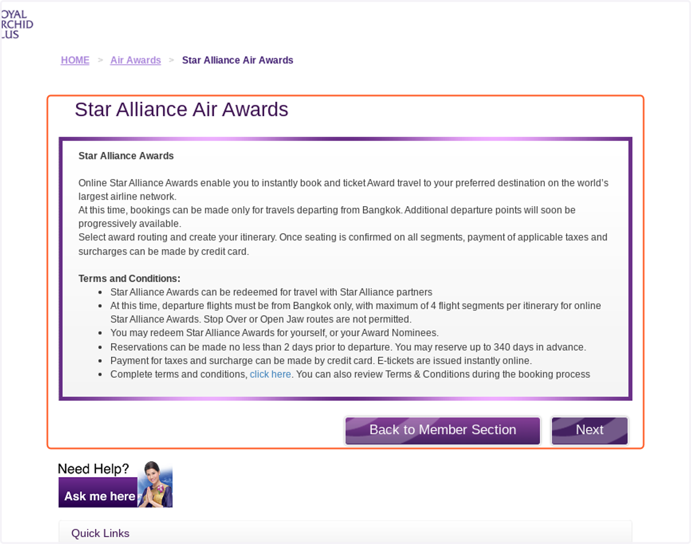Click the bullet about payment by credit card

pyautogui.click(x=321, y=360)
